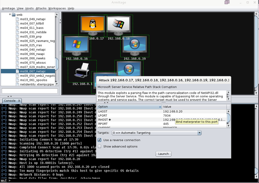259x183 pixels.
Task: Open the View menu
Action: coord(20,8)
